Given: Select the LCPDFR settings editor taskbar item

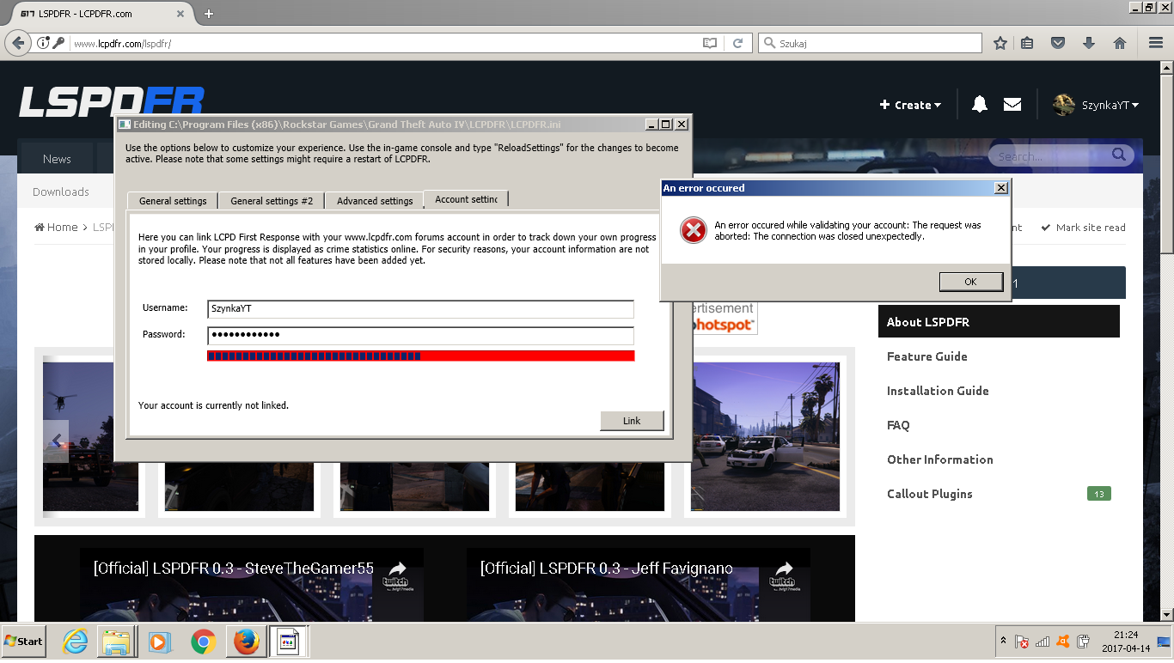Looking at the screenshot, I should coord(289,642).
